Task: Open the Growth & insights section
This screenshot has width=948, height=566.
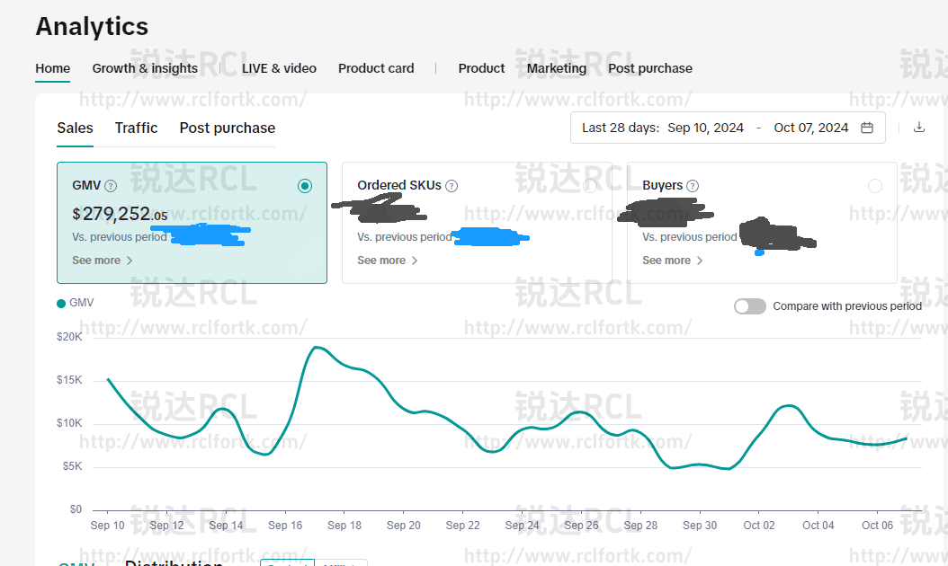Action: point(145,67)
